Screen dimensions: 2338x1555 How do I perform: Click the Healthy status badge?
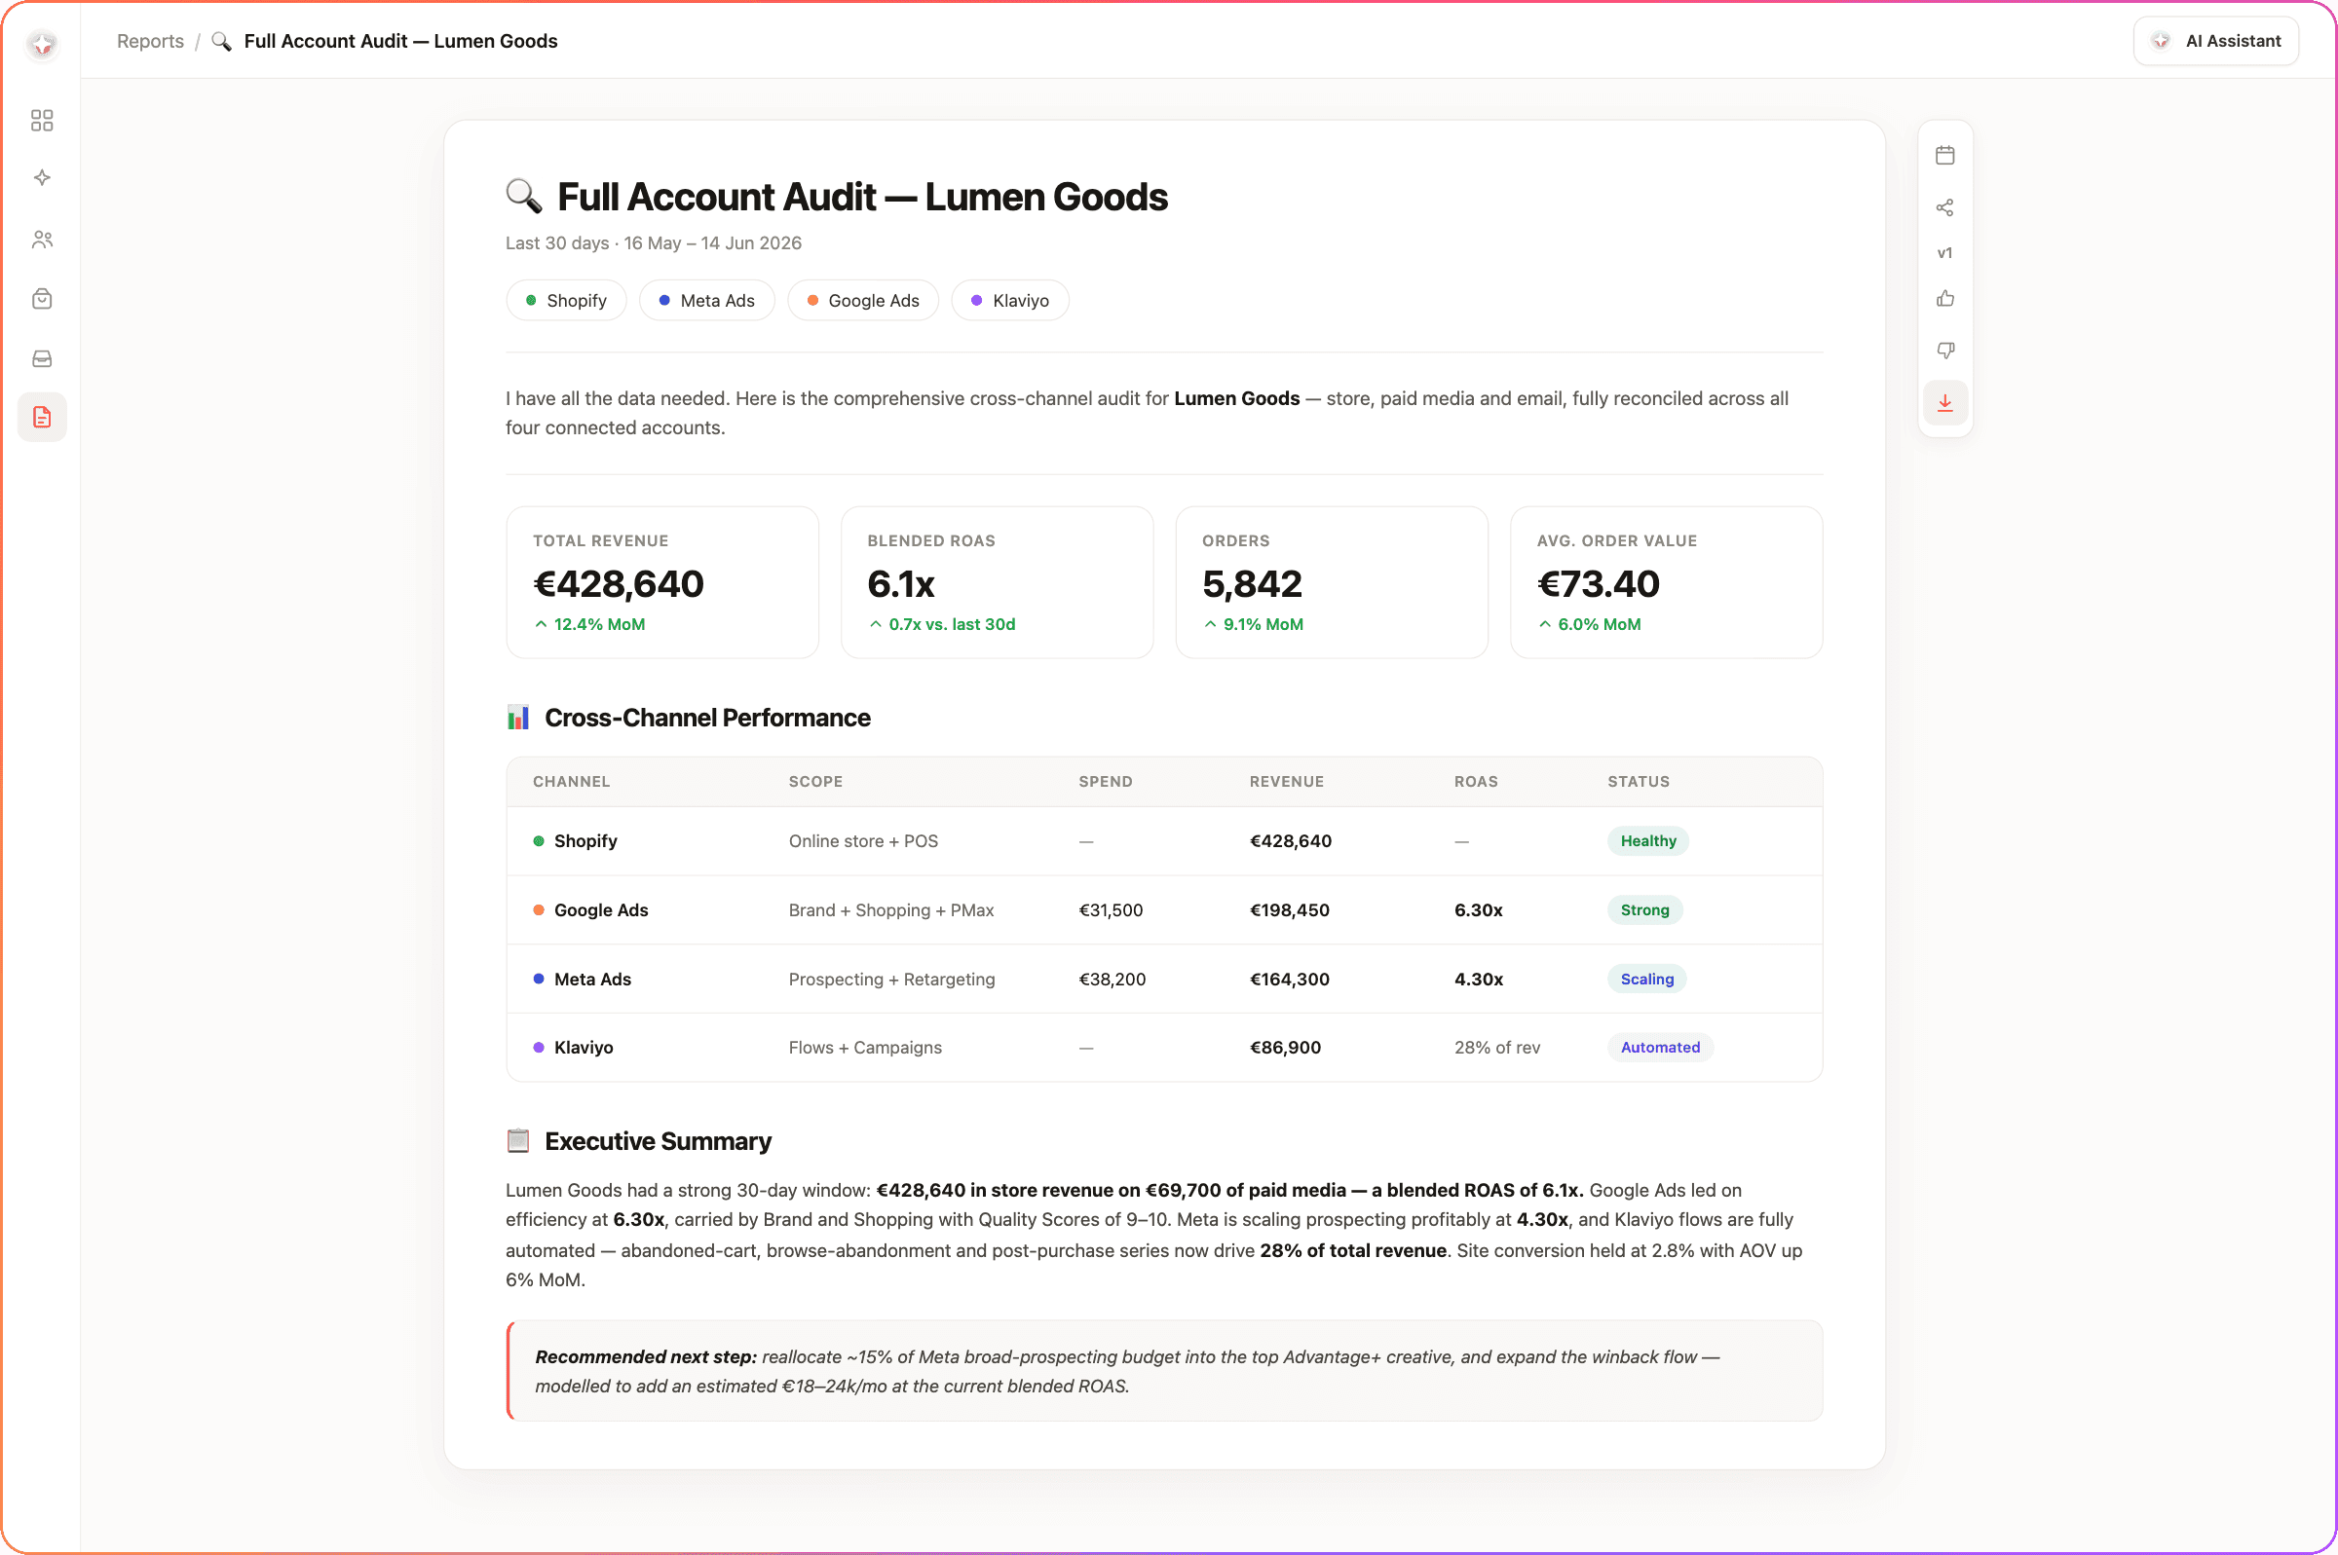(x=1647, y=841)
